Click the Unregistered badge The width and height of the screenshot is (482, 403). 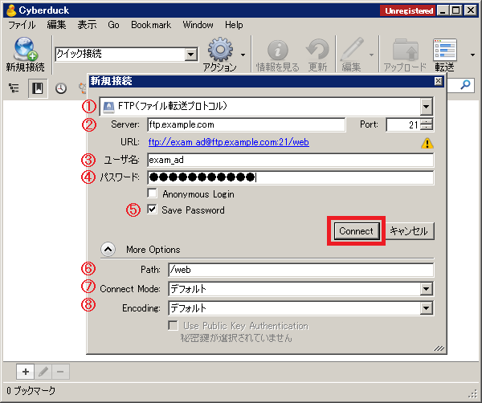tap(408, 10)
